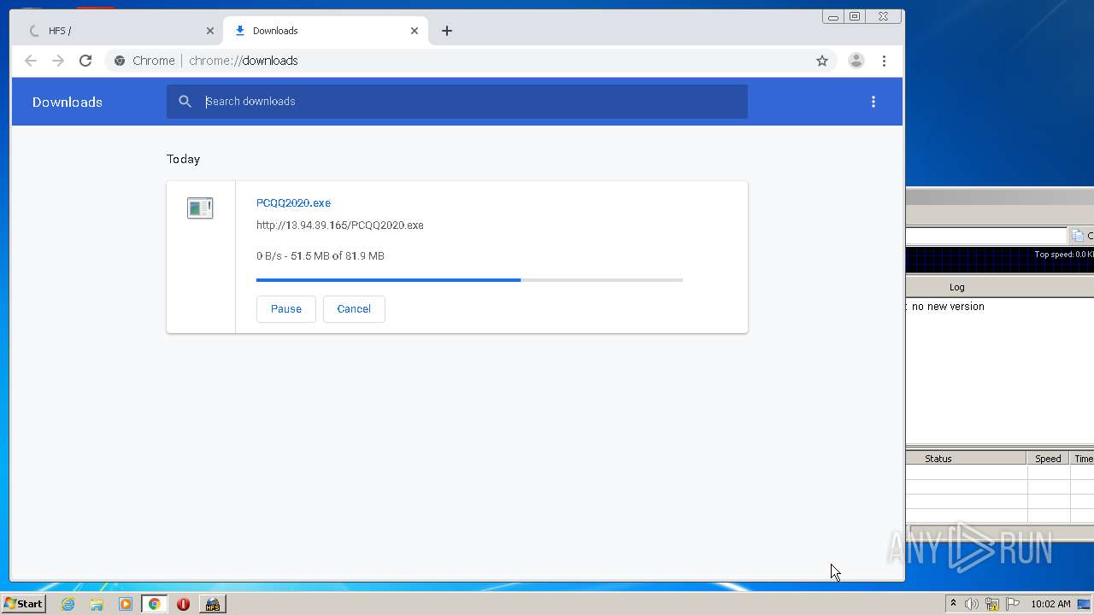
Task: Click the network tray icon
Action: click(992, 604)
